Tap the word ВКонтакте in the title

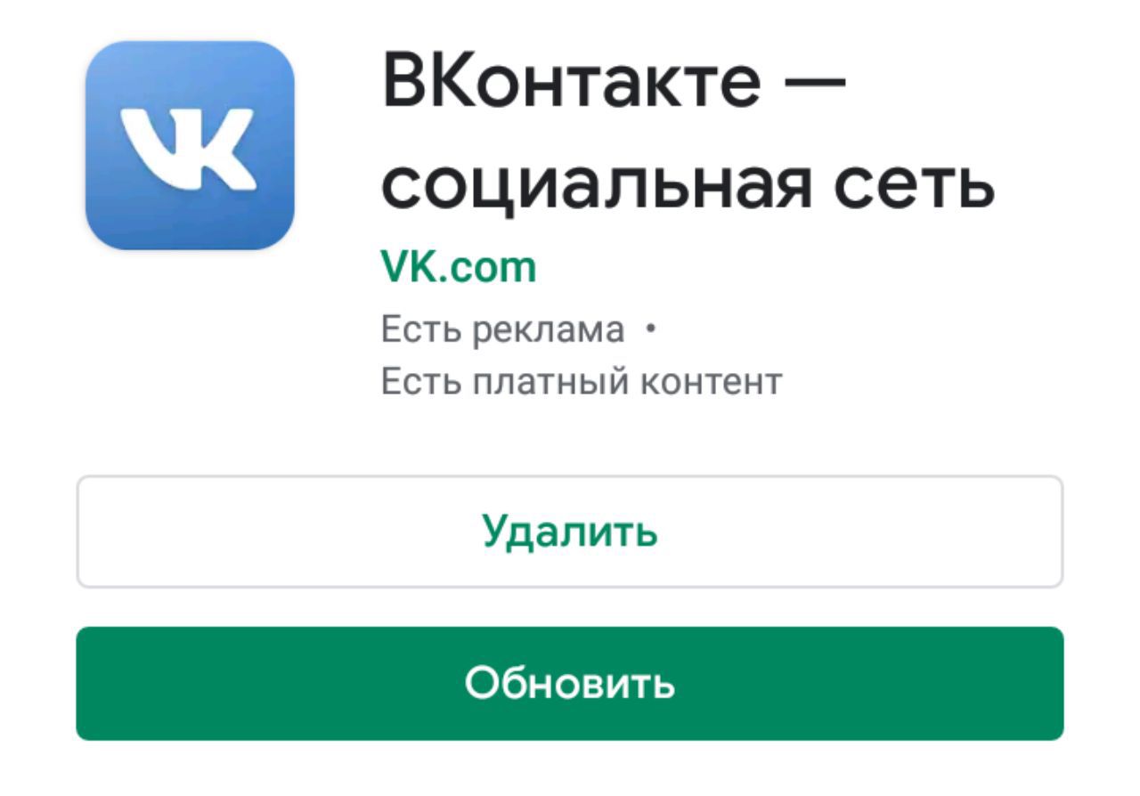pos(572,81)
